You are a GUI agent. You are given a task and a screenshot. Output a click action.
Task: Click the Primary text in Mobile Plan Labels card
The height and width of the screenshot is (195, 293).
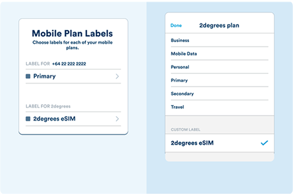click(x=44, y=76)
